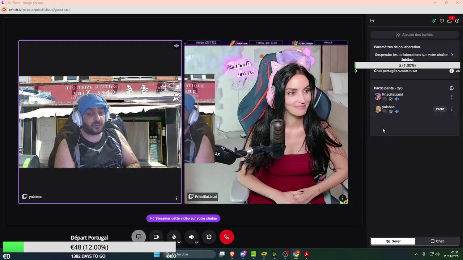This screenshot has height=260, width=463.
Task: Open options menu on PriscillaLiaud video tile
Action: click(x=343, y=198)
